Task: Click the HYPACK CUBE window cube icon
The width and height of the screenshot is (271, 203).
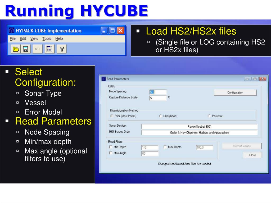Action: [12, 31]
